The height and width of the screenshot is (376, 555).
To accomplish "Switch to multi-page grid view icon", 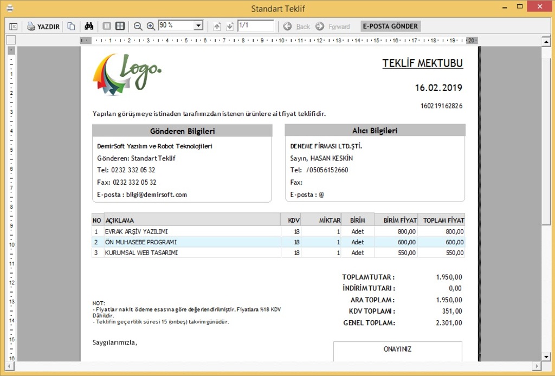I will click(x=120, y=26).
